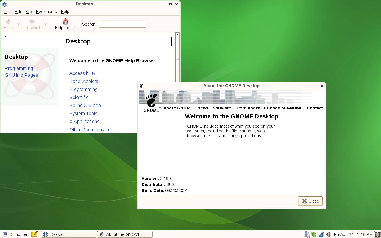Click the Help Topics home icon
This screenshot has width=381, height=238.
click(66, 22)
